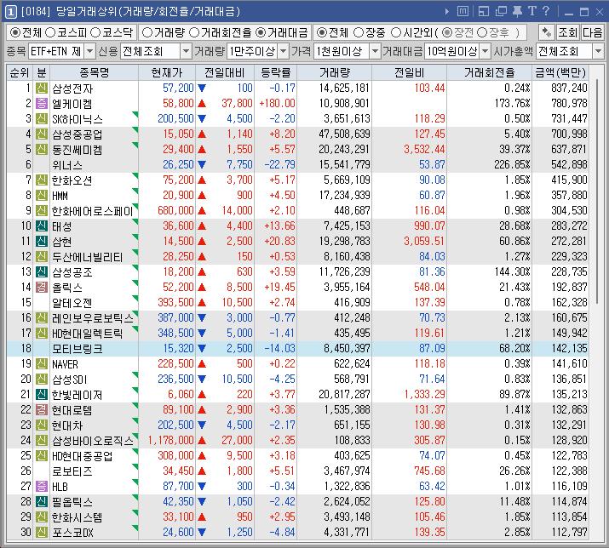
Task: Click the 신 badge icon beside 현대차
Action: (x=42, y=425)
